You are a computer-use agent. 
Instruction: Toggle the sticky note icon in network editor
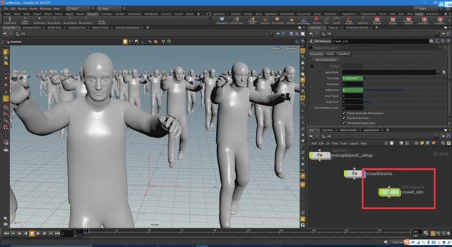[x=422, y=143]
